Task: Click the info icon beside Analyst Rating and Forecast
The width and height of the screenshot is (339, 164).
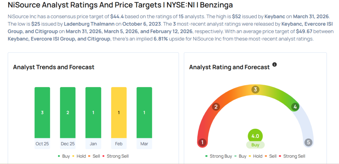Action: click(x=274, y=64)
